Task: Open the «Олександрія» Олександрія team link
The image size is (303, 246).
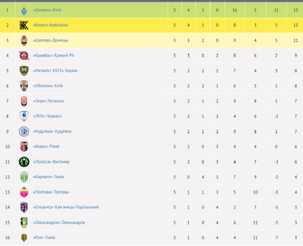Action: pyautogui.click(x=59, y=222)
